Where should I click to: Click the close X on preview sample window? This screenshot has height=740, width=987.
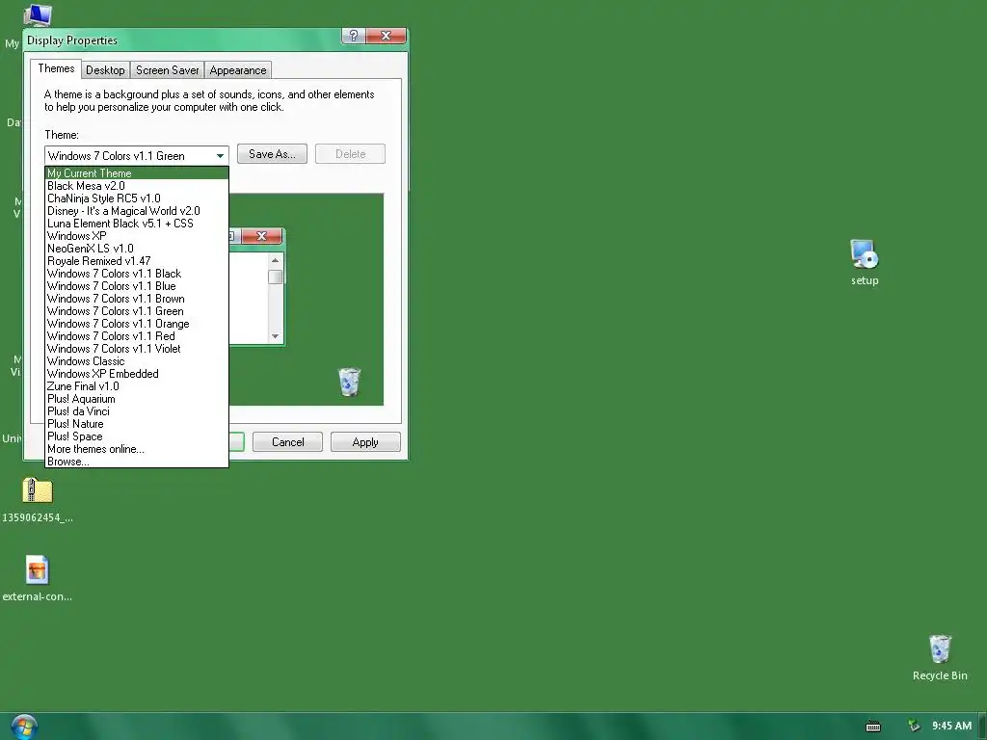pos(262,236)
